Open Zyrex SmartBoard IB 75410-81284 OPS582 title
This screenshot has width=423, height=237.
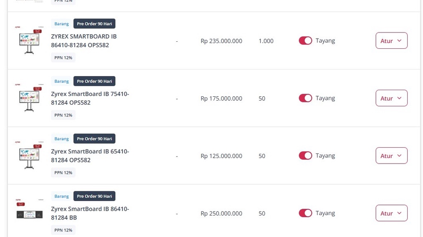pyautogui.click(x=90, y=98)
